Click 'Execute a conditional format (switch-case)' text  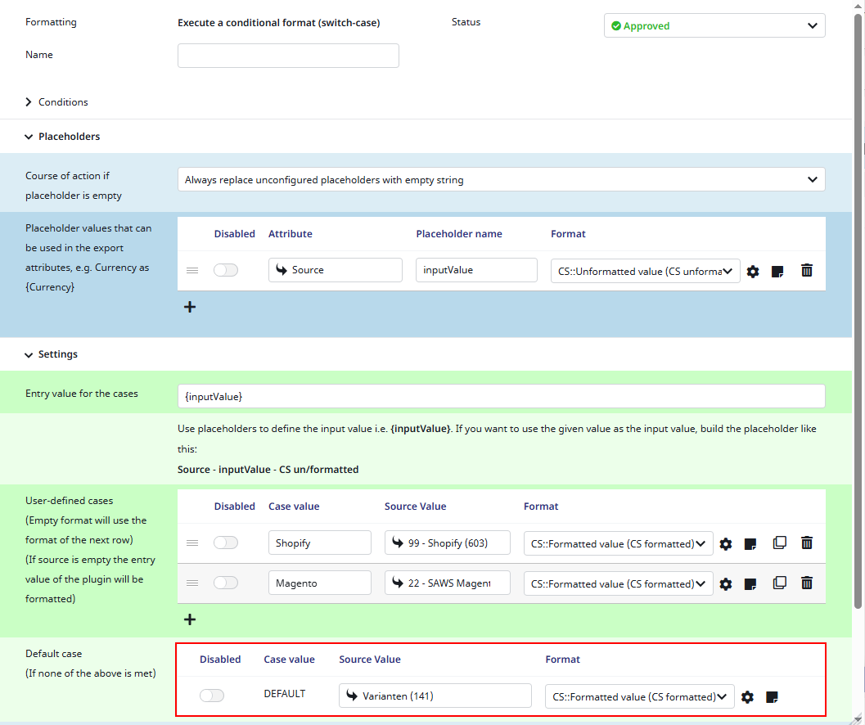click(278, 23)
